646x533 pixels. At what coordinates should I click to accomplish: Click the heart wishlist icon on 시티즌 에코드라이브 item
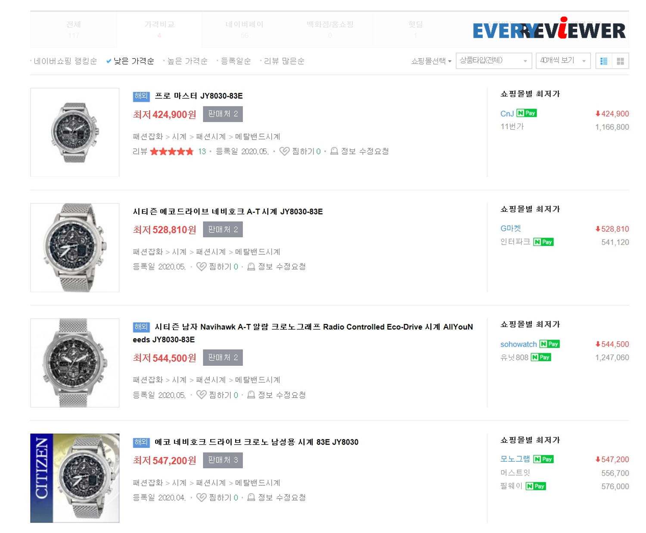[201, 267]
